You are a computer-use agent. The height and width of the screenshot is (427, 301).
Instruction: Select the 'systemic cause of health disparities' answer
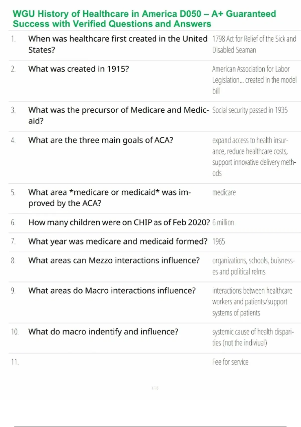coord(253,337)
